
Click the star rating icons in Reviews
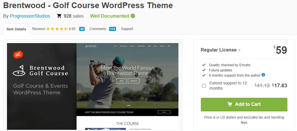tap(57, 29)
